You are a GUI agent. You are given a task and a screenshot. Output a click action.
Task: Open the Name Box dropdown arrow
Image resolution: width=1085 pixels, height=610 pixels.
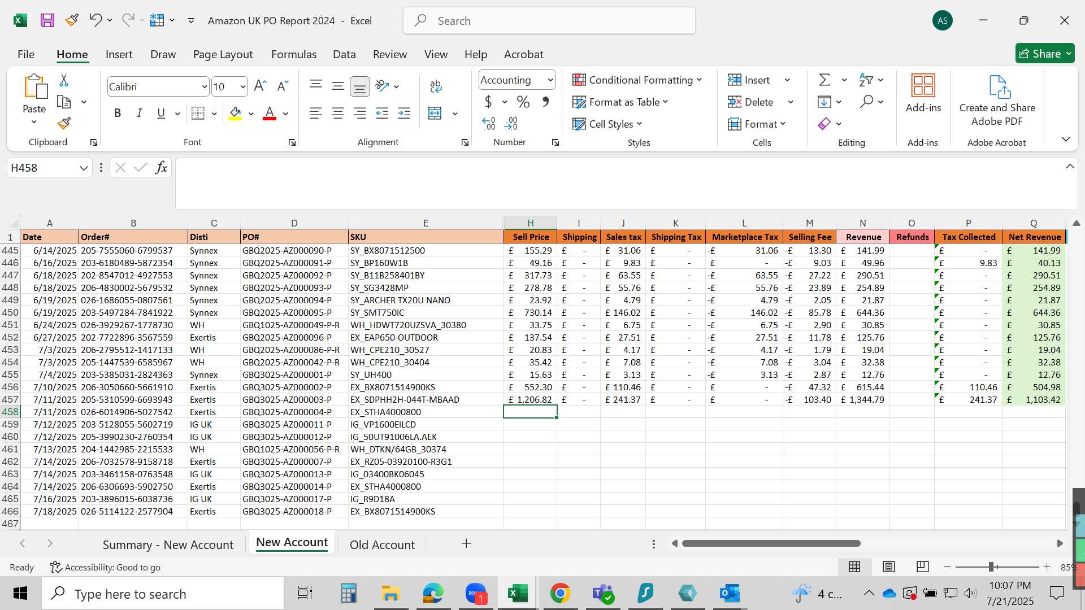pos(84,168)
